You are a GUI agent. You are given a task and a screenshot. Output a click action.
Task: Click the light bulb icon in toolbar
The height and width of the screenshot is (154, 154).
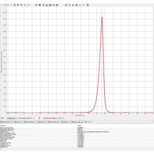(x=88, y=5)
